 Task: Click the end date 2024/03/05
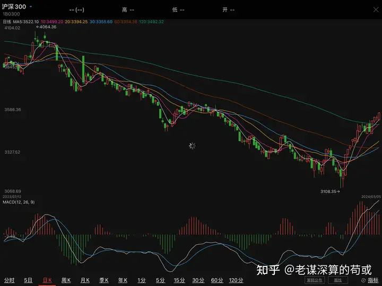click(x=371, y=196)
